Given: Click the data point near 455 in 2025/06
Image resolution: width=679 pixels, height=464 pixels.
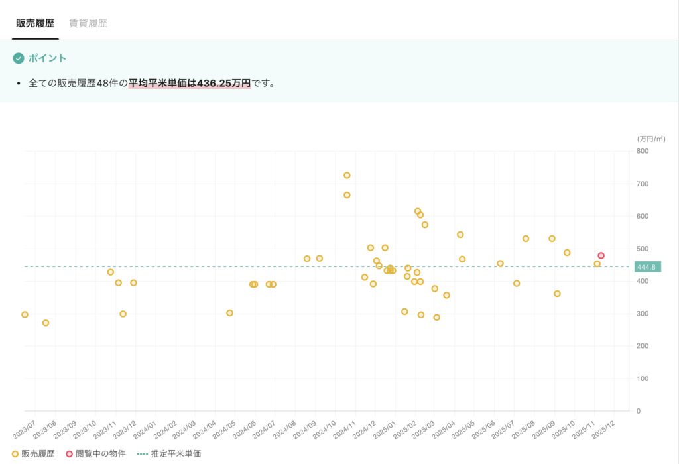Looking at the screenshot, I should [x=500, y=263].
